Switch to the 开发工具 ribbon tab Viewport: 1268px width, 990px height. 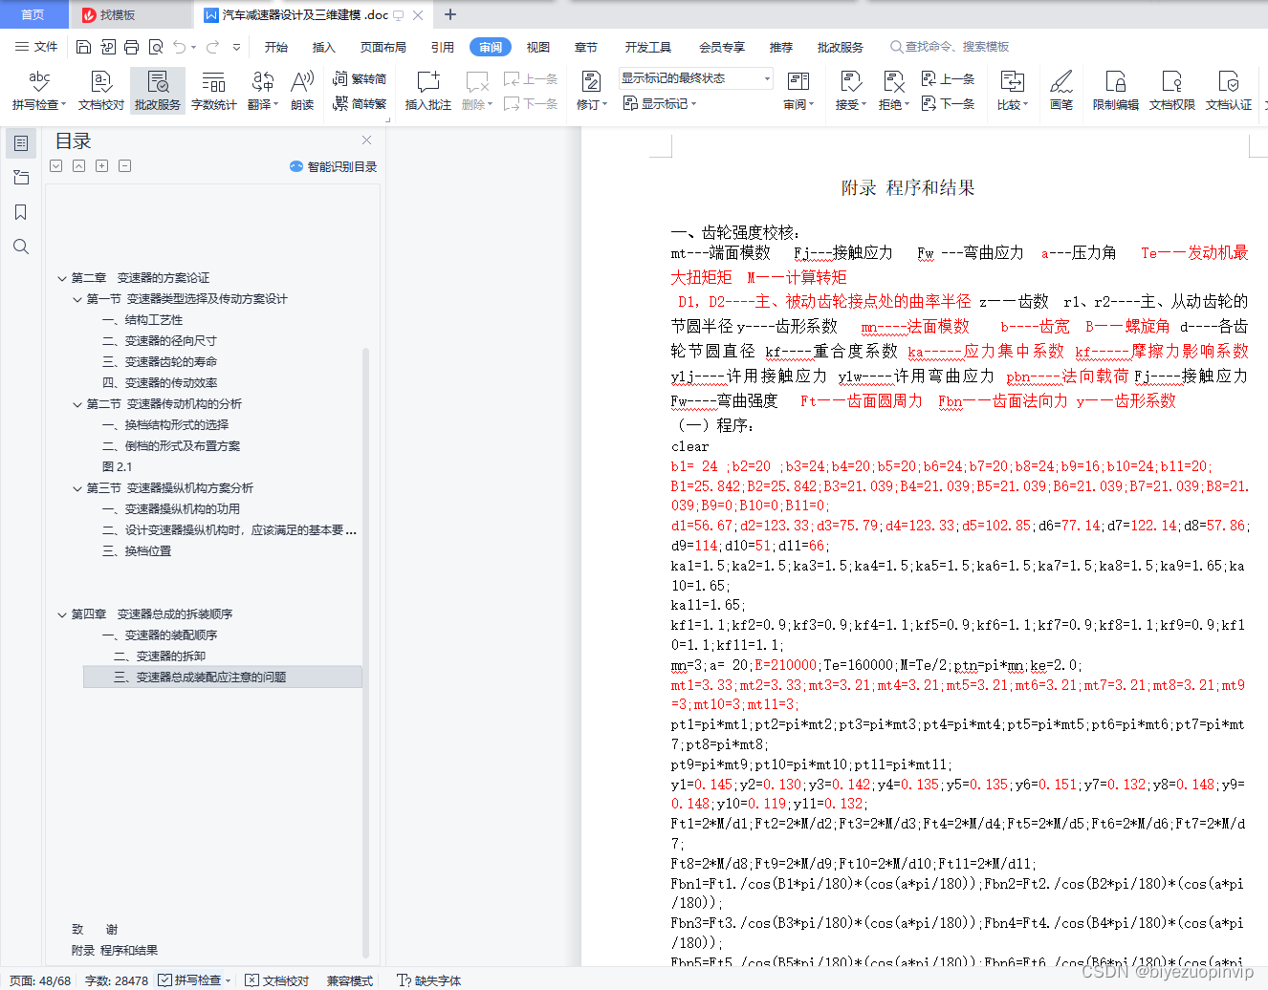pos(648,47)
